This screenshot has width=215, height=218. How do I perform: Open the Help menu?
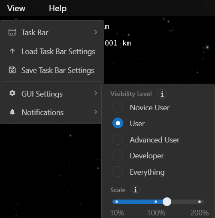click(x=58, y=8)
